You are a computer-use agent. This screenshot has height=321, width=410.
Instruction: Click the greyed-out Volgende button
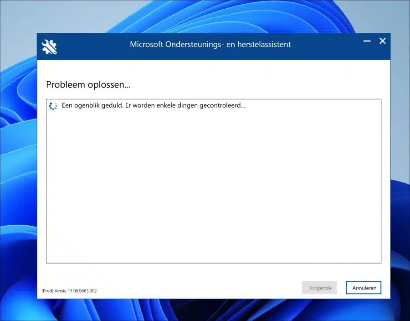[319, 288]
